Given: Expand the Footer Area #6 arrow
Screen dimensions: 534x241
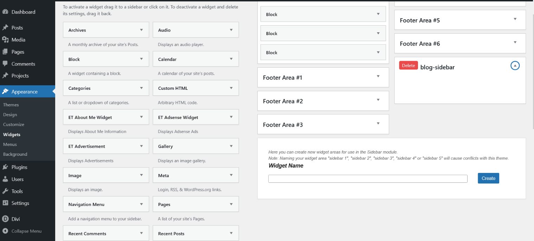Looking at the screenshot, I should click(x=515, y=42).
